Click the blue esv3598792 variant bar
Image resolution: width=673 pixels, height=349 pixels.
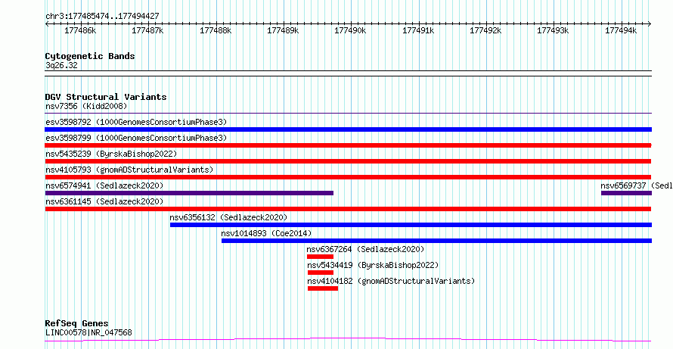tap(348, 129)
